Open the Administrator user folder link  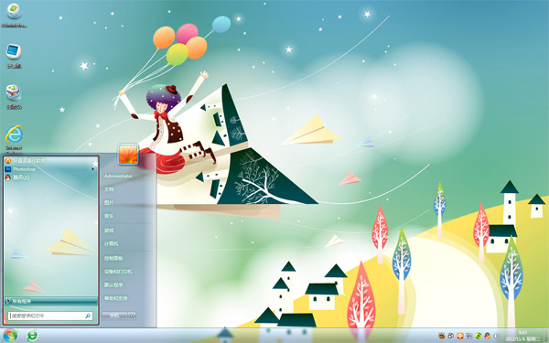(118, 176)
